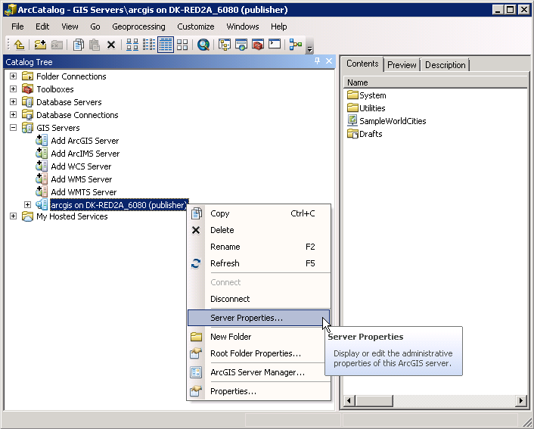Open the Go menu

[95, 26]
